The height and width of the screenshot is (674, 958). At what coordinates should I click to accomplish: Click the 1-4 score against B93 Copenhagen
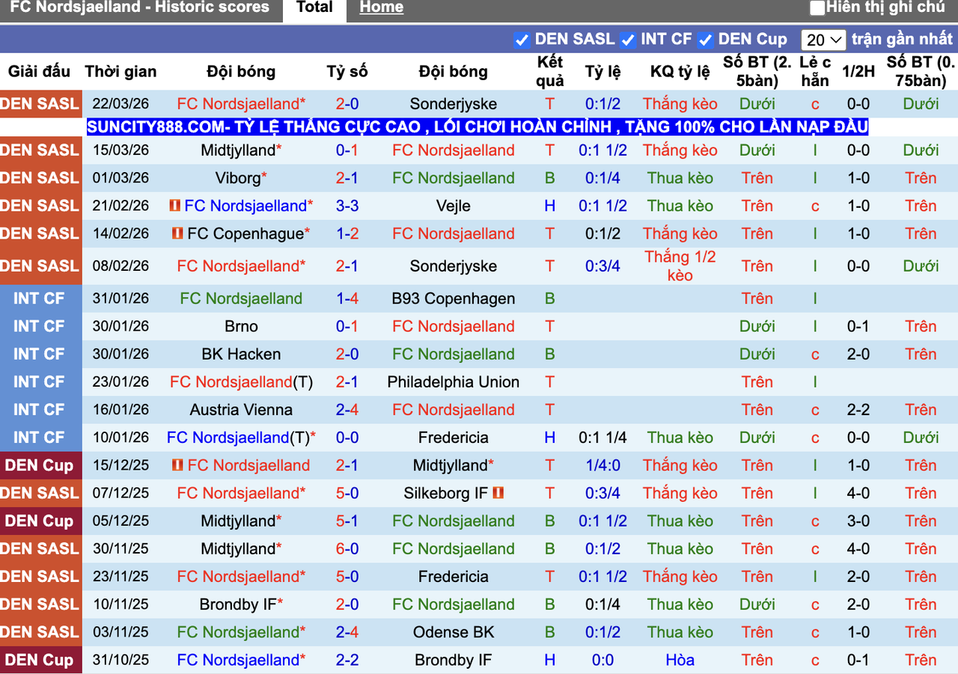[347, 298]
